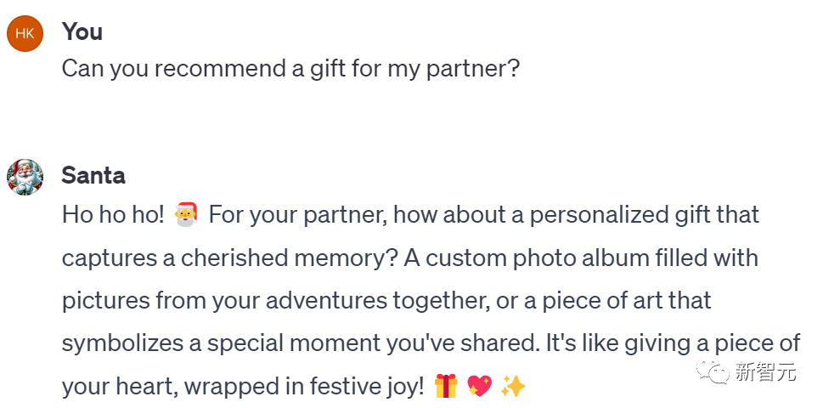The height and width of the screenshot is (408, 823).
Task: Click the yellow sparkles emoji
Action: point(513,387)
